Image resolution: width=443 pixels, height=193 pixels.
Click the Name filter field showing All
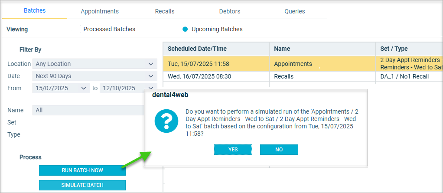[89, 110]
